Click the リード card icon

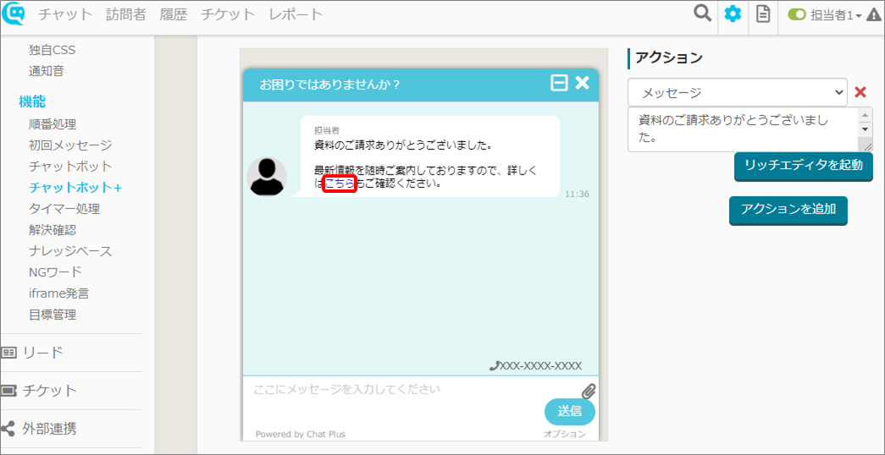pyautogui.click(x=9, y=353)
